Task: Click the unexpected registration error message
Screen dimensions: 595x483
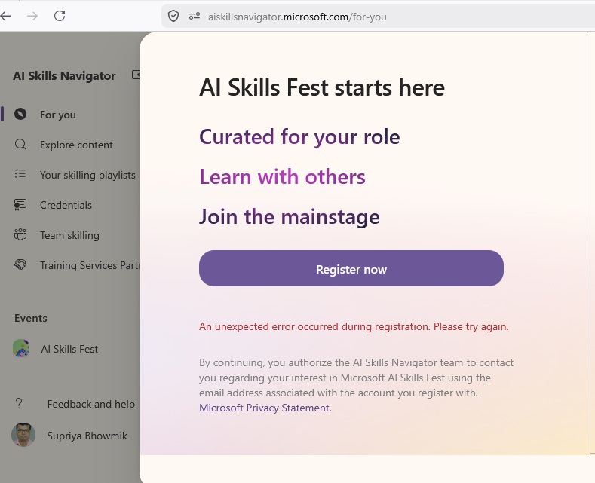Action: click(x=354, y=326)
